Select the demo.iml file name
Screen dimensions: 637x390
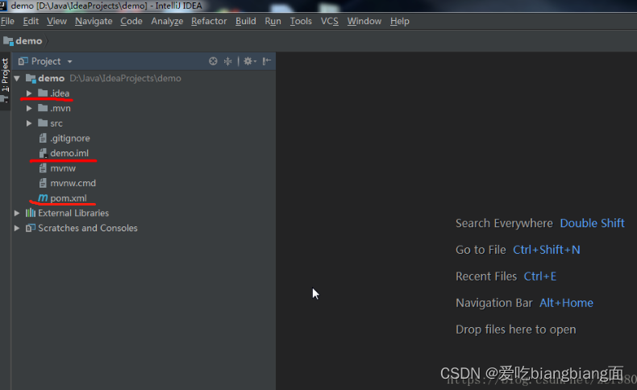(69, 153)
